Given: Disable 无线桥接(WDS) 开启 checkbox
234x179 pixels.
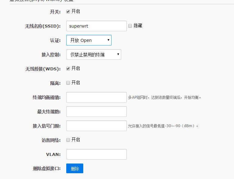Looking at the screenshot, I should (68, 69).
